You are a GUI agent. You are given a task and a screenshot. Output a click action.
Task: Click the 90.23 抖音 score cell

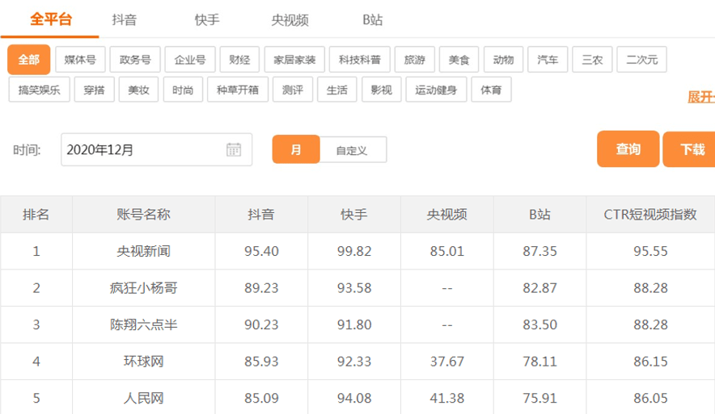[261, 324]
